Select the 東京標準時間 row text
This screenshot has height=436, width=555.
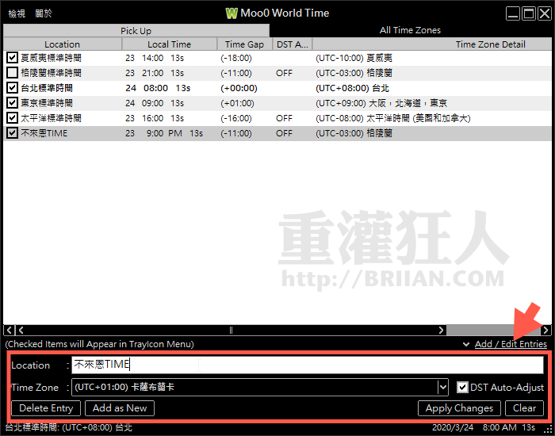click(x=47, y=103)
